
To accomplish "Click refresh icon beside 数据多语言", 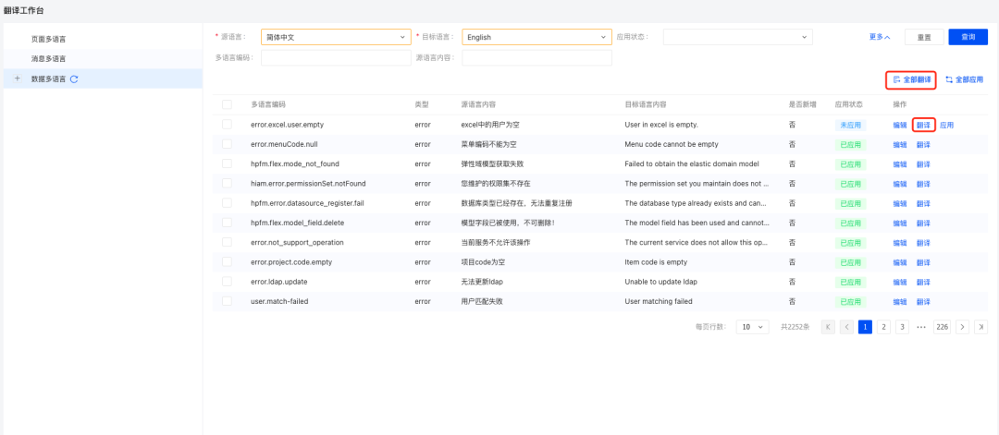I will point(74,79).
